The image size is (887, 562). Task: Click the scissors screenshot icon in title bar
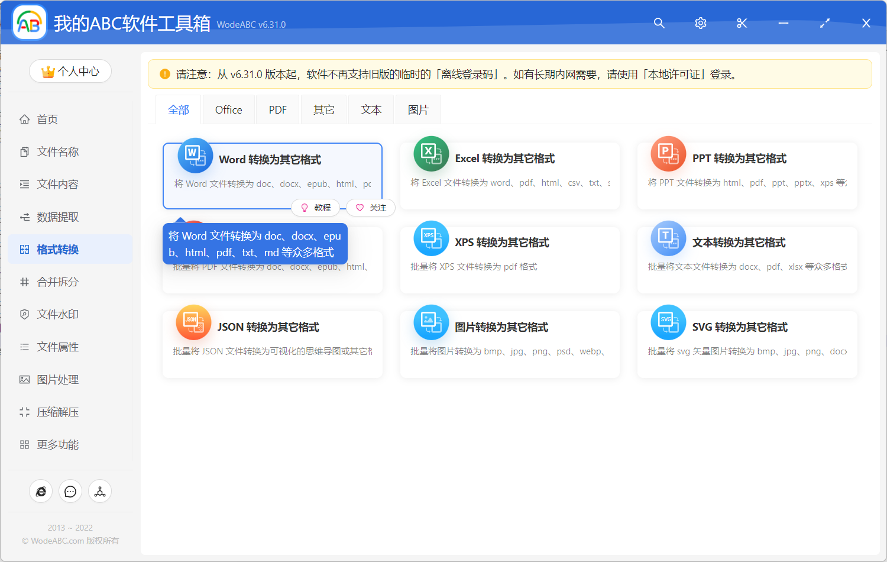click(x=742, y=23)
